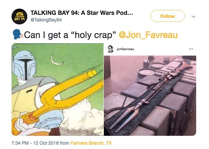Expand the tweet options chevron
Image resolution: width=209 pixels, height=149 pixels.
click(193, 17)
